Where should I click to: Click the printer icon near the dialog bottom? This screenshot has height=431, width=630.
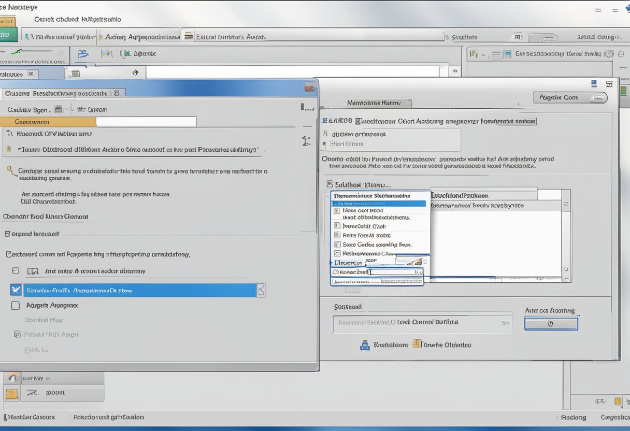click(366, 344)
